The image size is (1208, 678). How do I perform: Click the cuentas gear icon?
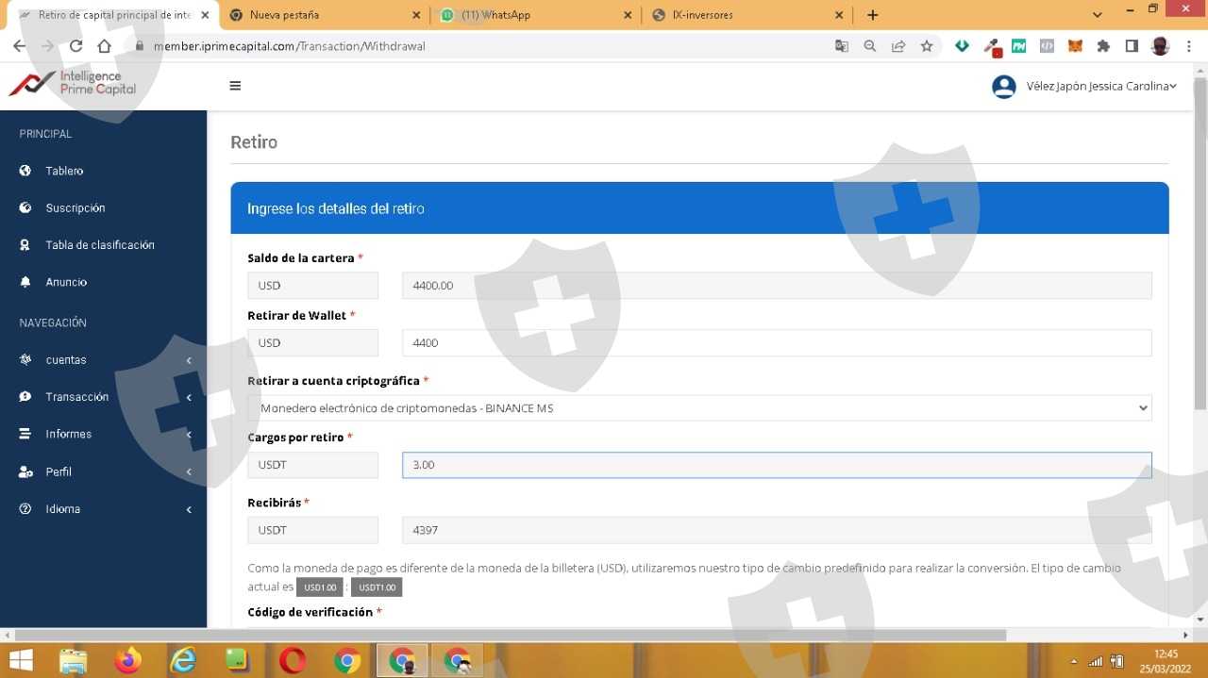coord(25,360)
